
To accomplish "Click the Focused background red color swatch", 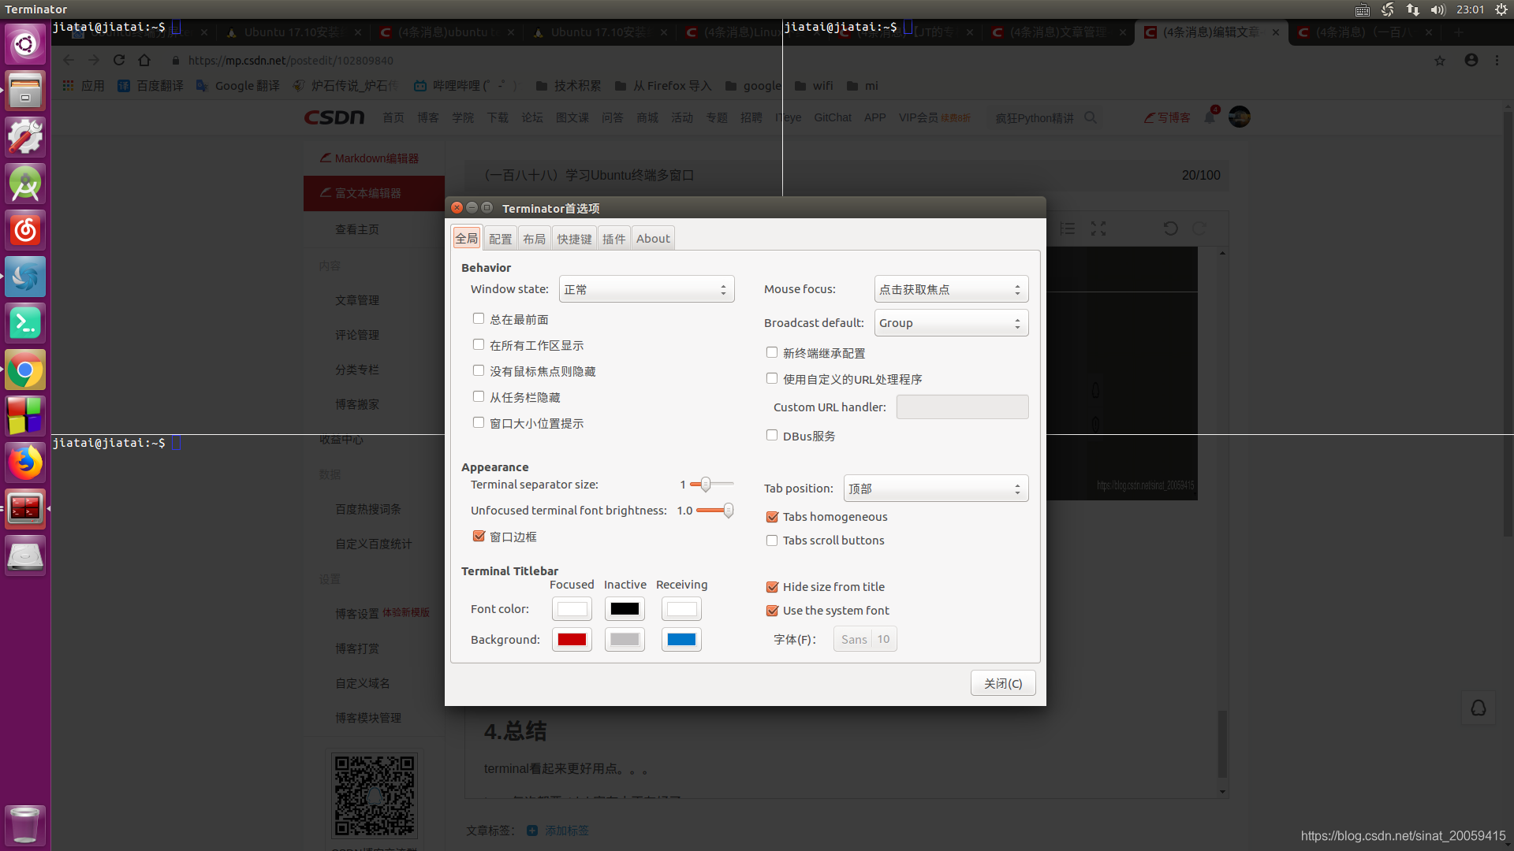I will click(572, 639).
